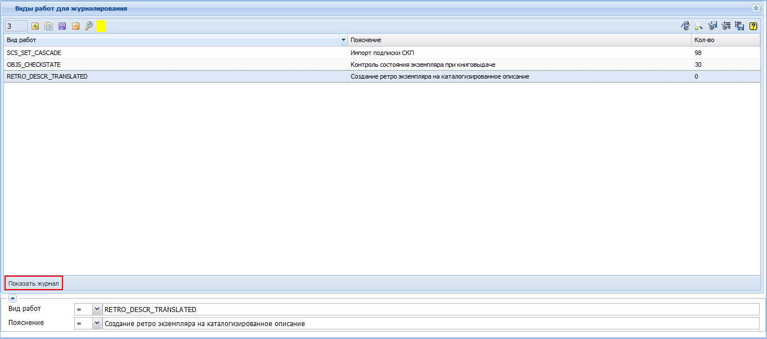Click the green plus add-record icon
This screenshot has width=767, height=339.
click(35, 26)
